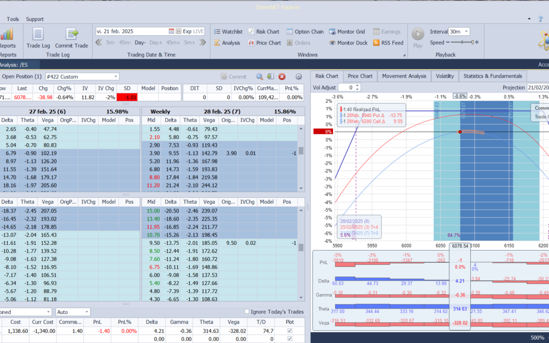Click the magnifier icon beside Commit
This screenshot has width=549, height=343.
[x=259, y=77]
